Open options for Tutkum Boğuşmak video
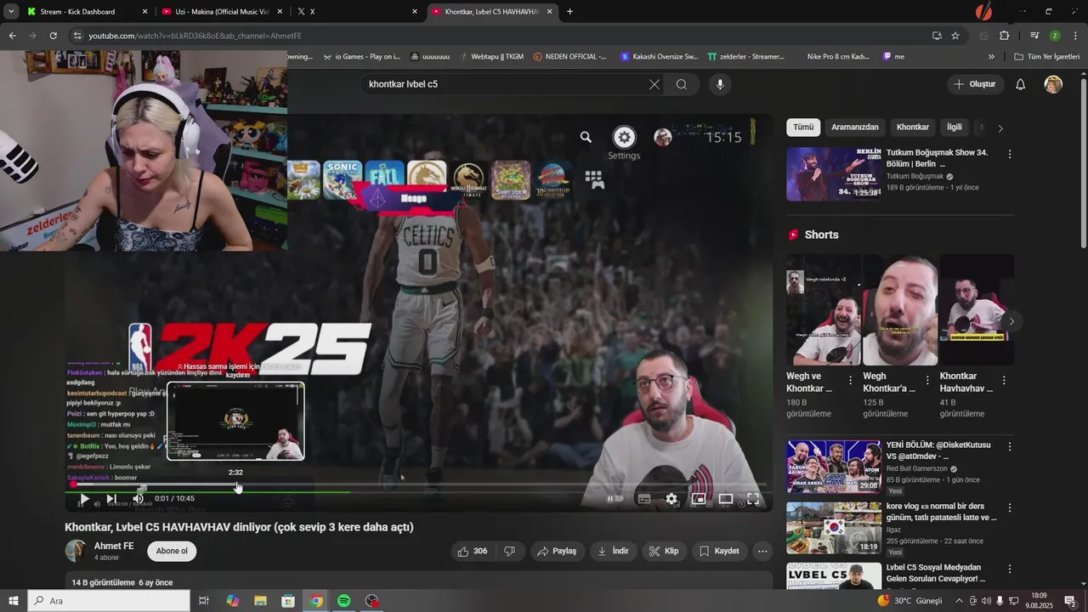Screen dimensions: 1088x612 click(x=1010, y=155)
